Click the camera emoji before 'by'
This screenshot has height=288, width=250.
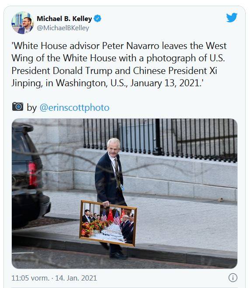click(x=17, y=106)
